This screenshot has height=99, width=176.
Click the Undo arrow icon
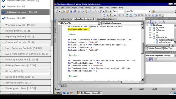pyautogui.click(x=90, y=12)
